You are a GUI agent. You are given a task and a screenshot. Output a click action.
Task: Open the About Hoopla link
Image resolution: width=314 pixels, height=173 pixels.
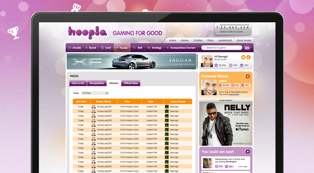pyautogui.click(x=244, y=40)
